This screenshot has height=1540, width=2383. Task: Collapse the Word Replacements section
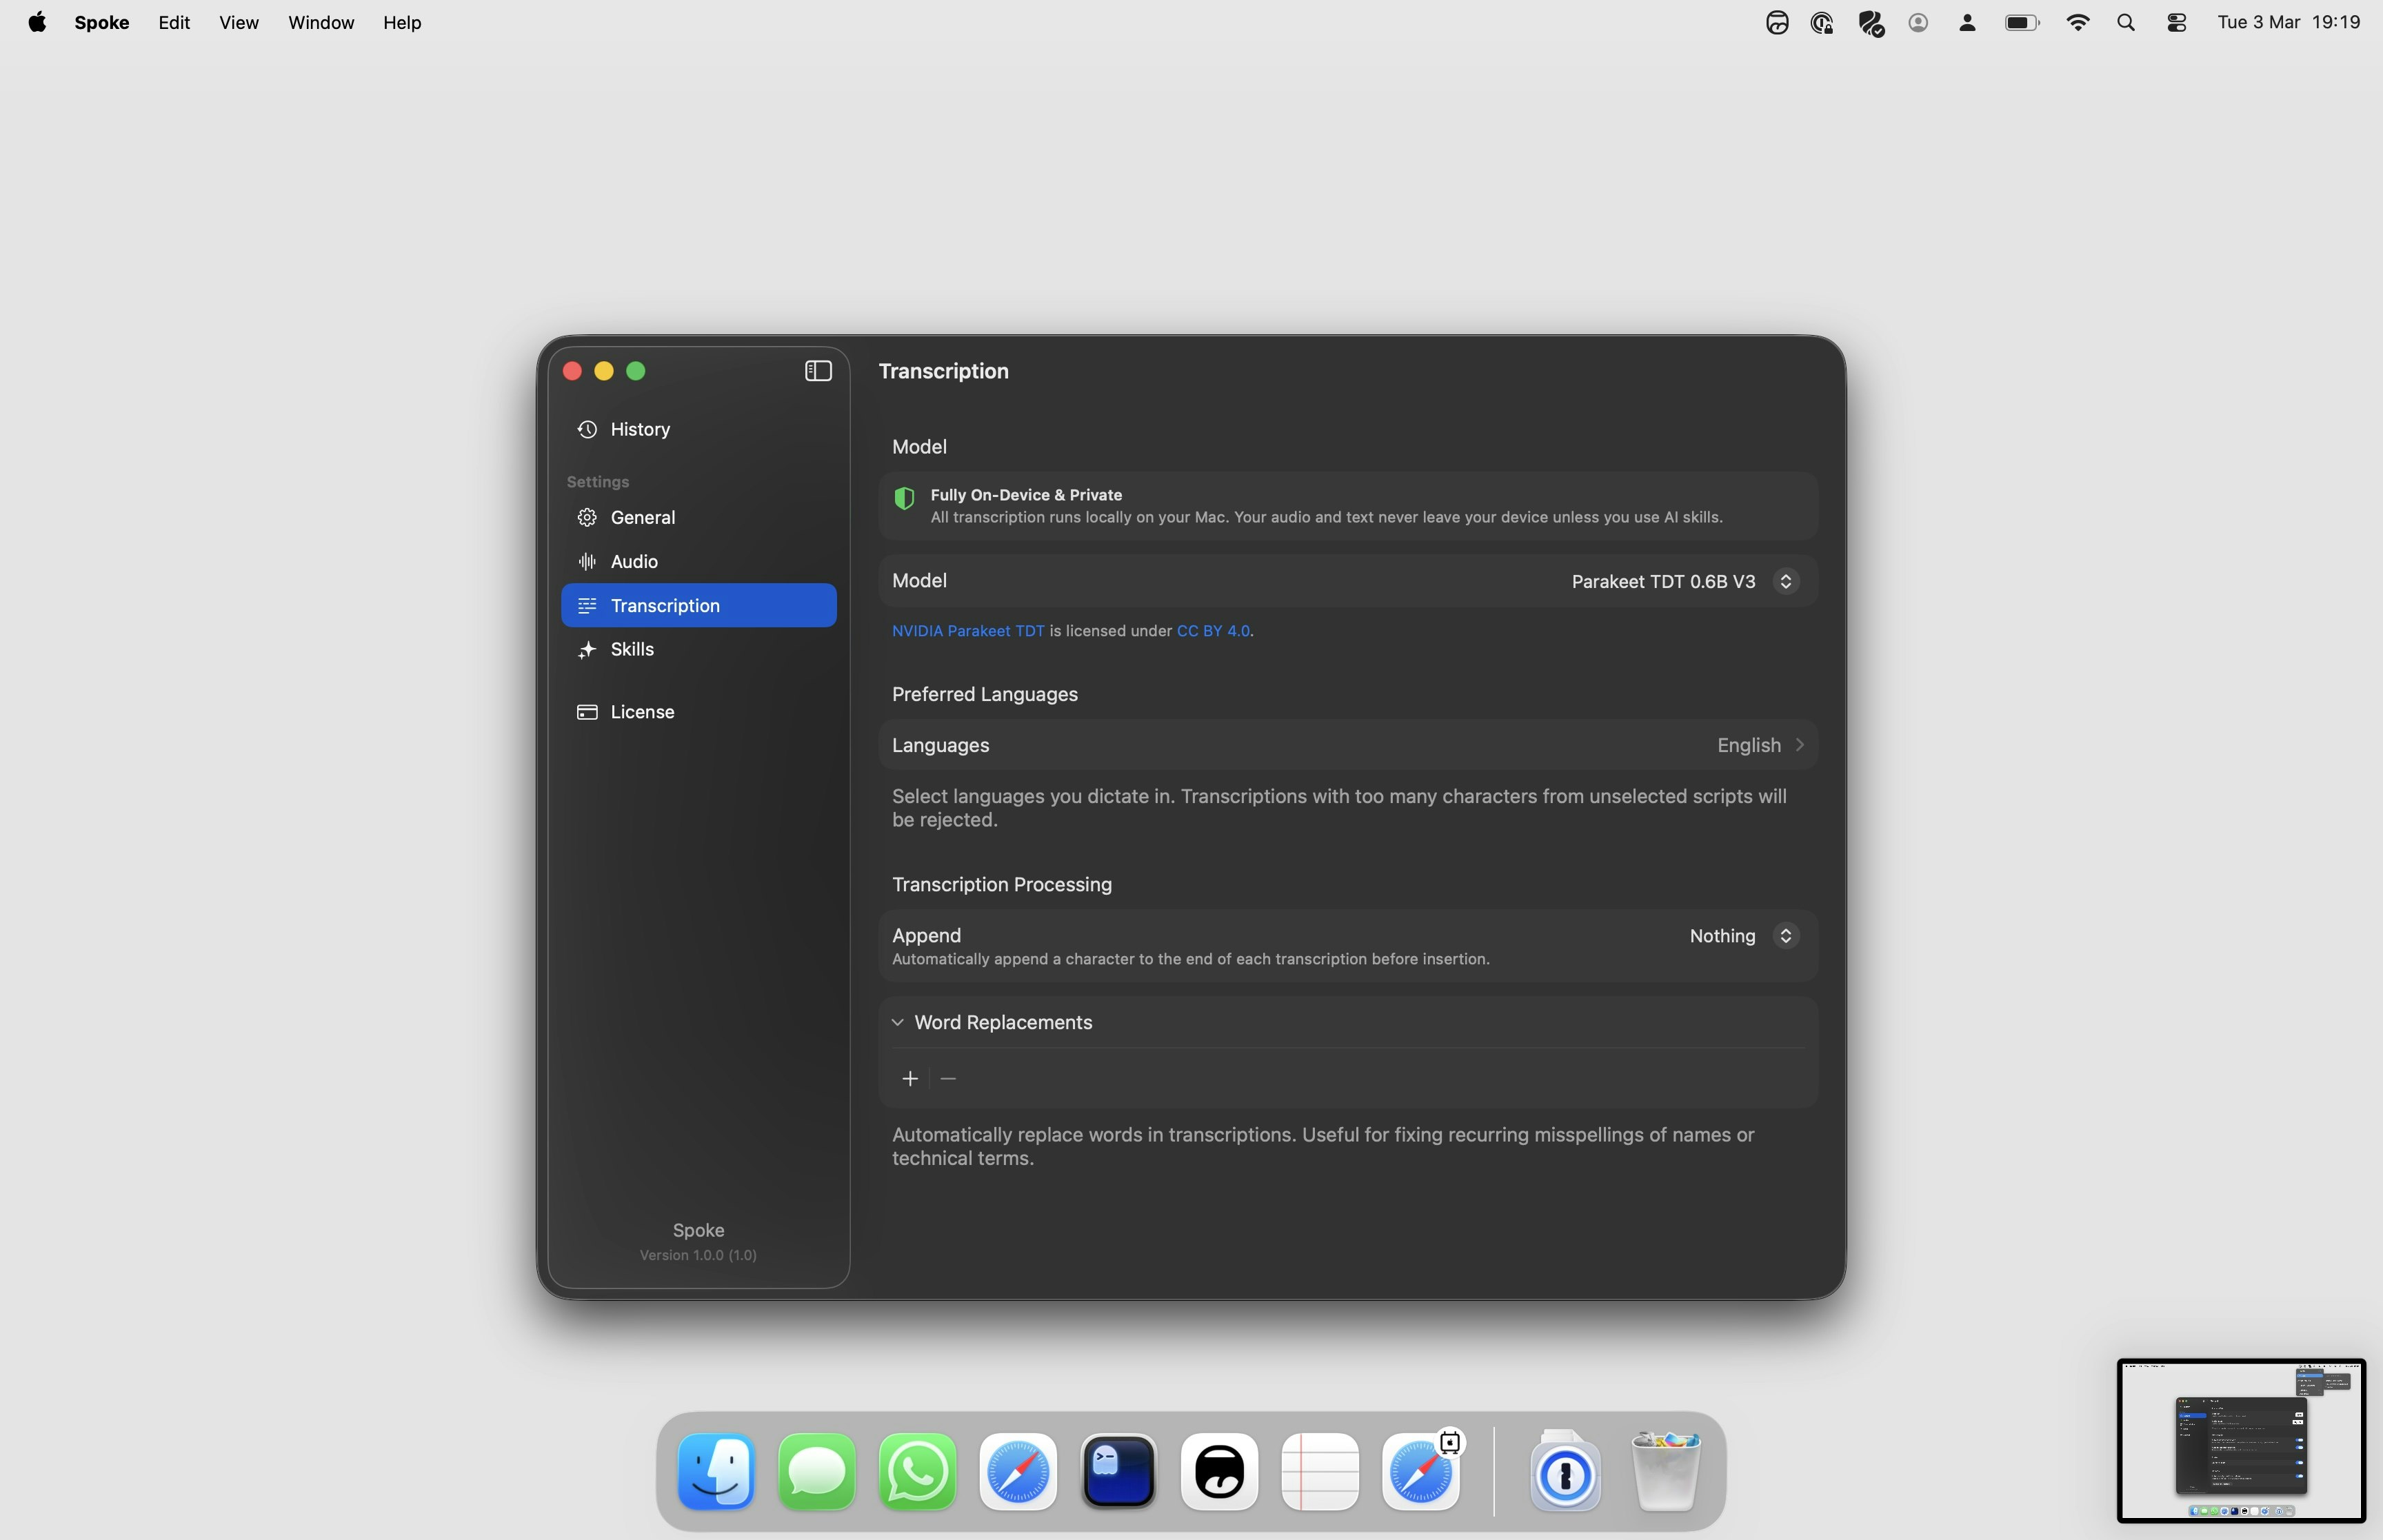coord(898,1022)
